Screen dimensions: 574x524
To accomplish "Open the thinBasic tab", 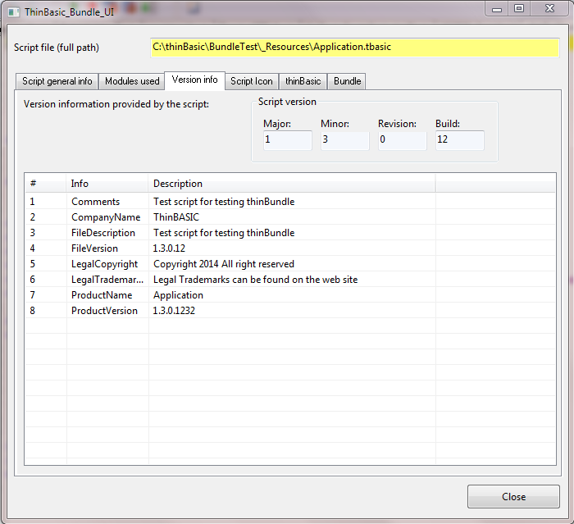I will [x=303, y=81].
